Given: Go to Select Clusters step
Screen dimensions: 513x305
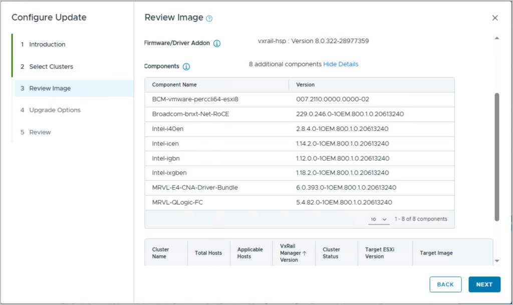Looking at the screenshot, I should [x=51, y=67].
